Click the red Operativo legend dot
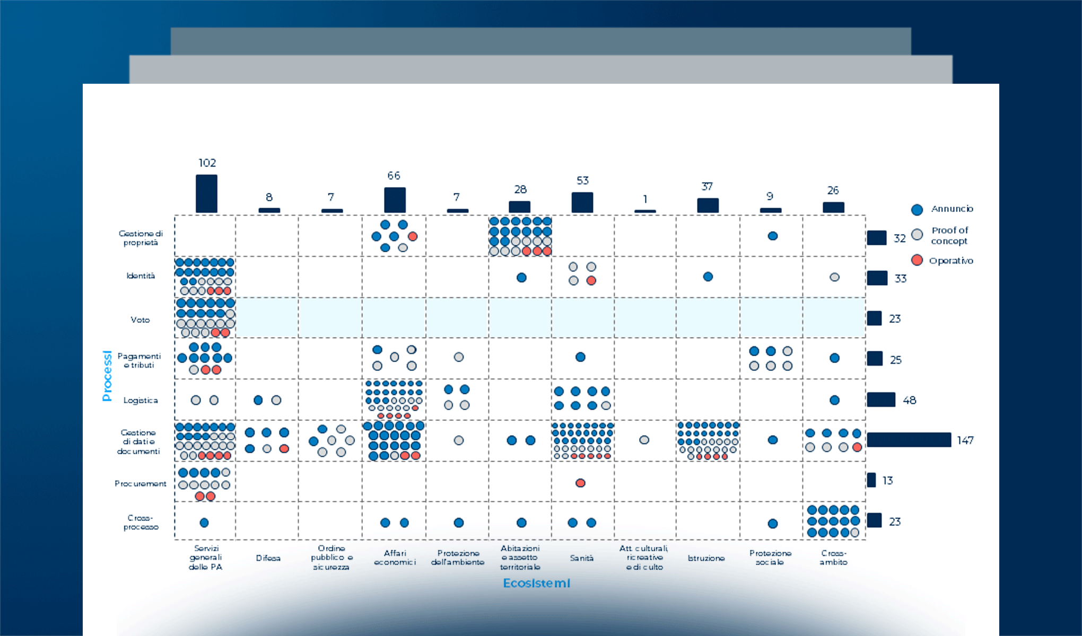Screen dimensions: 1082x636 (917, 260)
